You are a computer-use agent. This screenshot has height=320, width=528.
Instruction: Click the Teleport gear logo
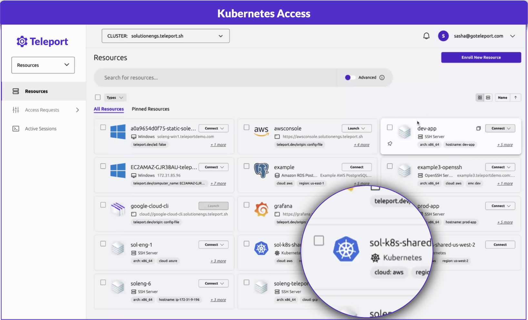click(22, 41)
